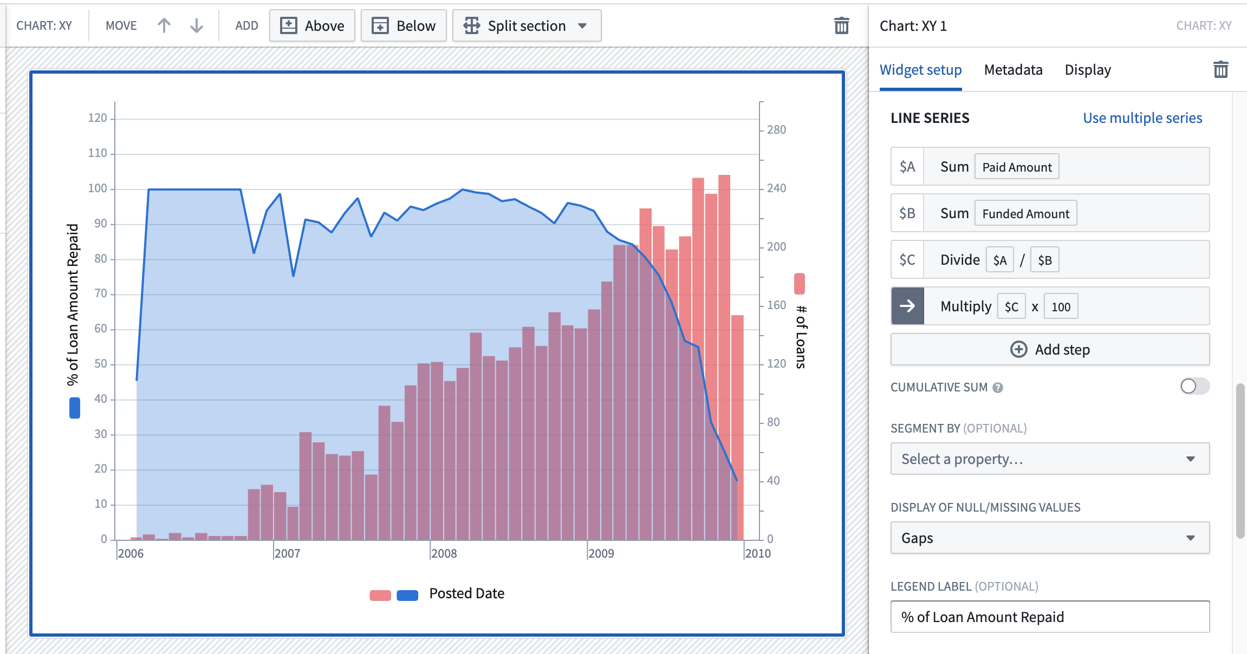Click the blue legend swatch below the chart
The width and height of the screenshot is (1247, 654).
(407, 595)
